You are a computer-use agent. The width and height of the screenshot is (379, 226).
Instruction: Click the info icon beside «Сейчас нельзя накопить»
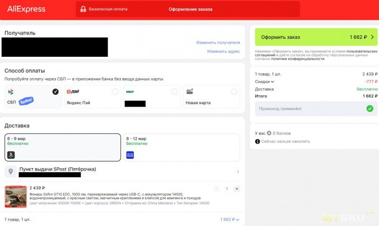[x=257, y=141]
